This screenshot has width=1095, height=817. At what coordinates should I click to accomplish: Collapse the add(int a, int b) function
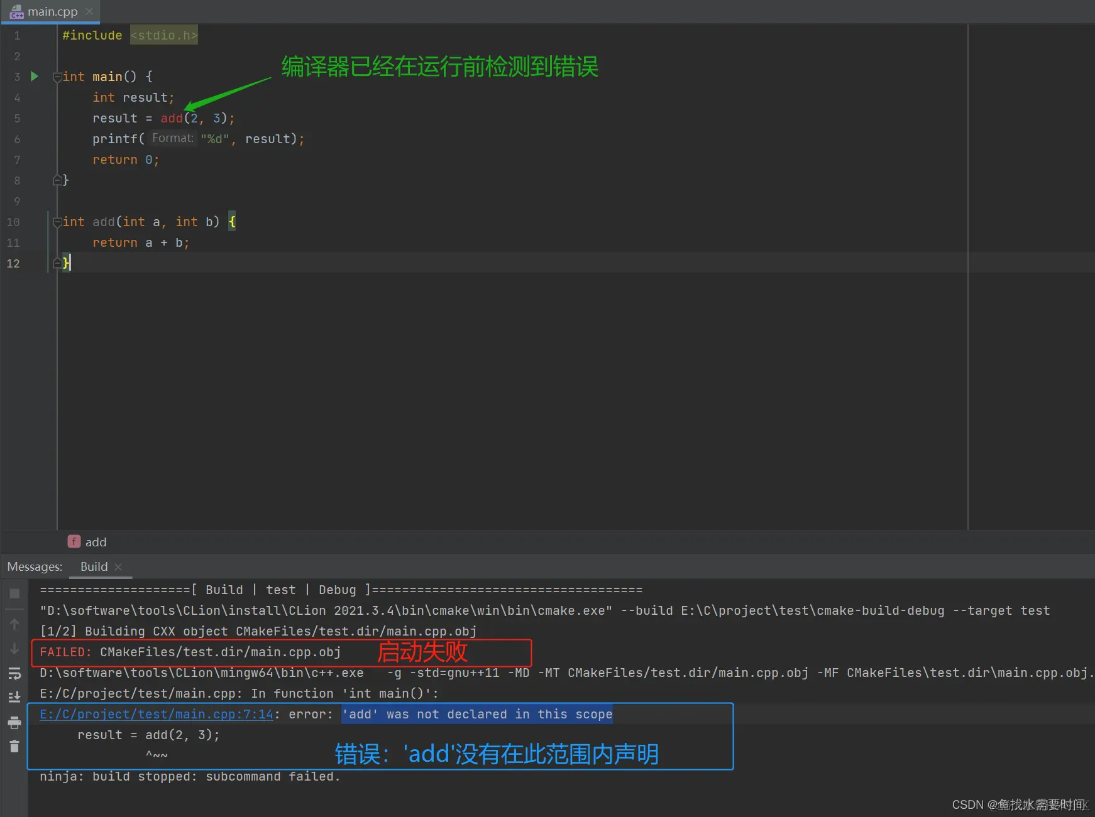[57, 222]
